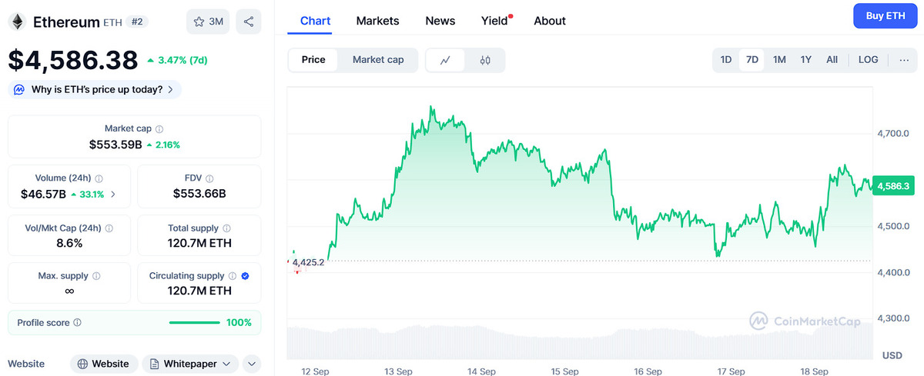The width and height of the screenshot is (924, 376).
Task: Click the document icon on Whitepaper button
Action: (x=155, y=364)
